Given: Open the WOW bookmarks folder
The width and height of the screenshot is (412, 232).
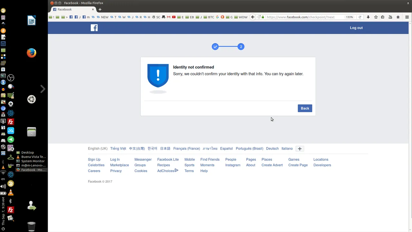Looking at the screenshot, I should tap(241, 17).
